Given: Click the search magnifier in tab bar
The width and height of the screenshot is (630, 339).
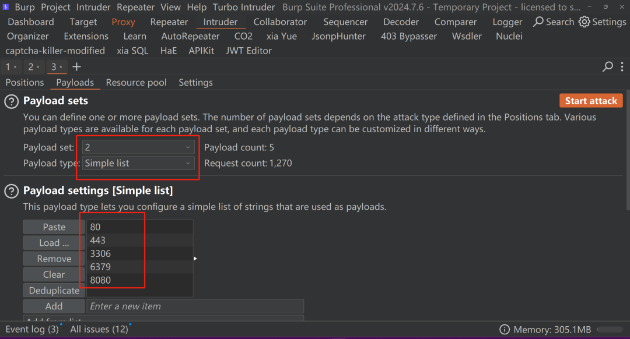Looking at the screenshot, I should pos(607,66).
